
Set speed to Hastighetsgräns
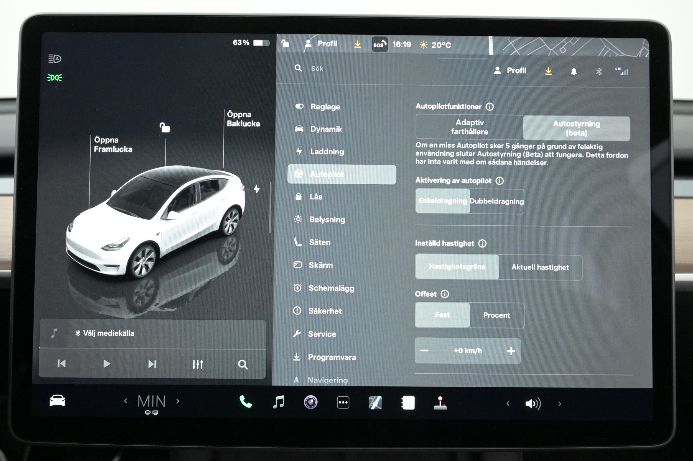[457, 267]
